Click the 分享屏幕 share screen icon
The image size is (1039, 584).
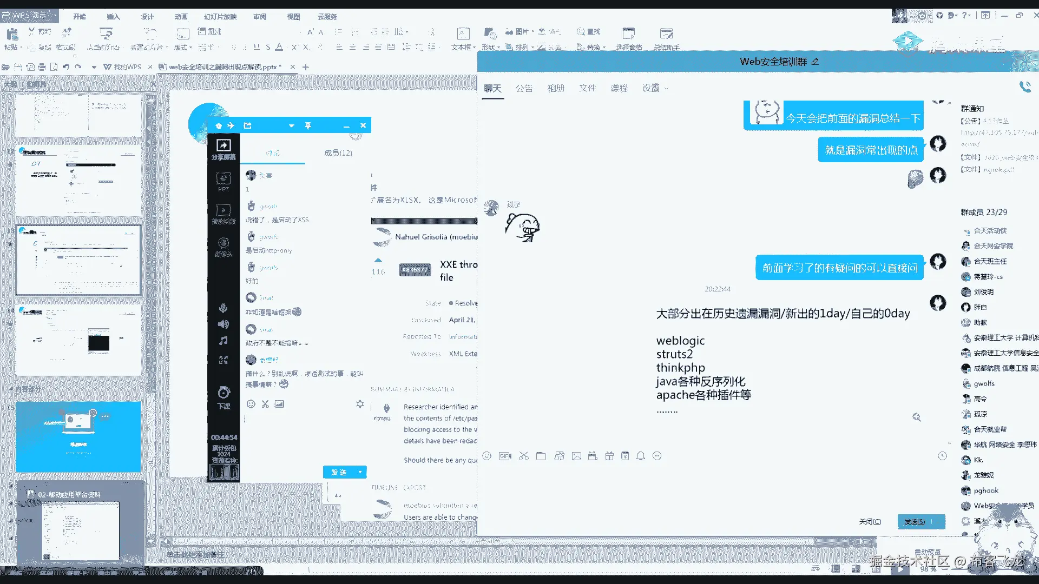(223, 145)
